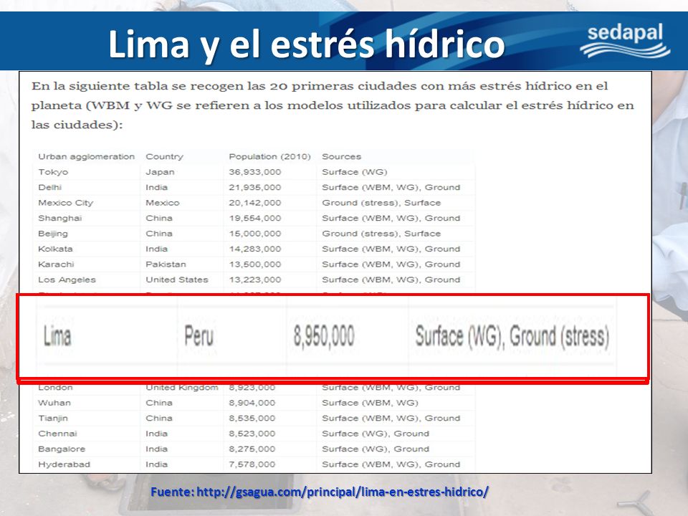The width and height of the screenshot is (688, 516).
Task: Click the population value 7,578,000
Action: coord(252,464)
